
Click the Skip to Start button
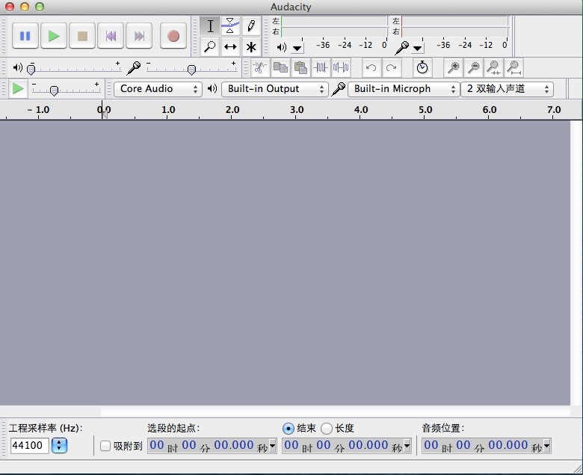point(111,36)
